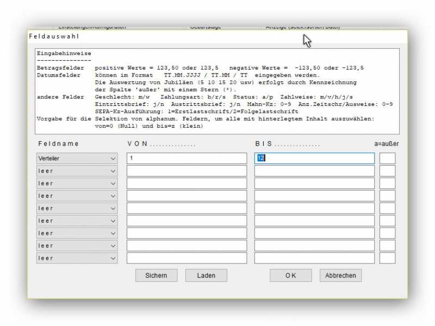Open the third row's 'leer' field dropdown
This screenshot has width=435, height=326.
coord(77,184)
